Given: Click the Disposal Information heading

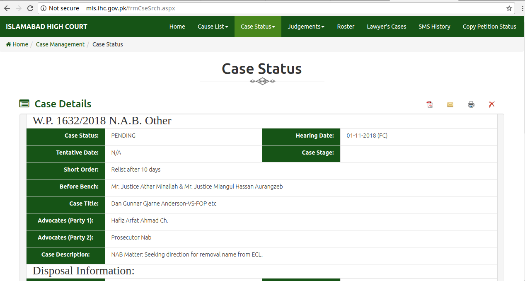Looking at the screenshot, I should pyautogui.click(x=84, y=271).
